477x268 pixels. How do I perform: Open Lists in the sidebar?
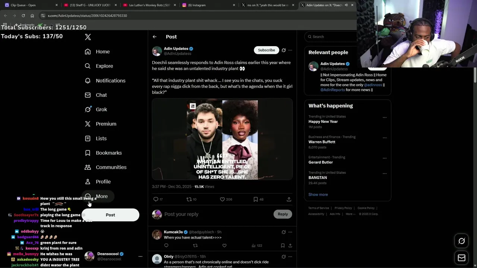coord(96,138)
